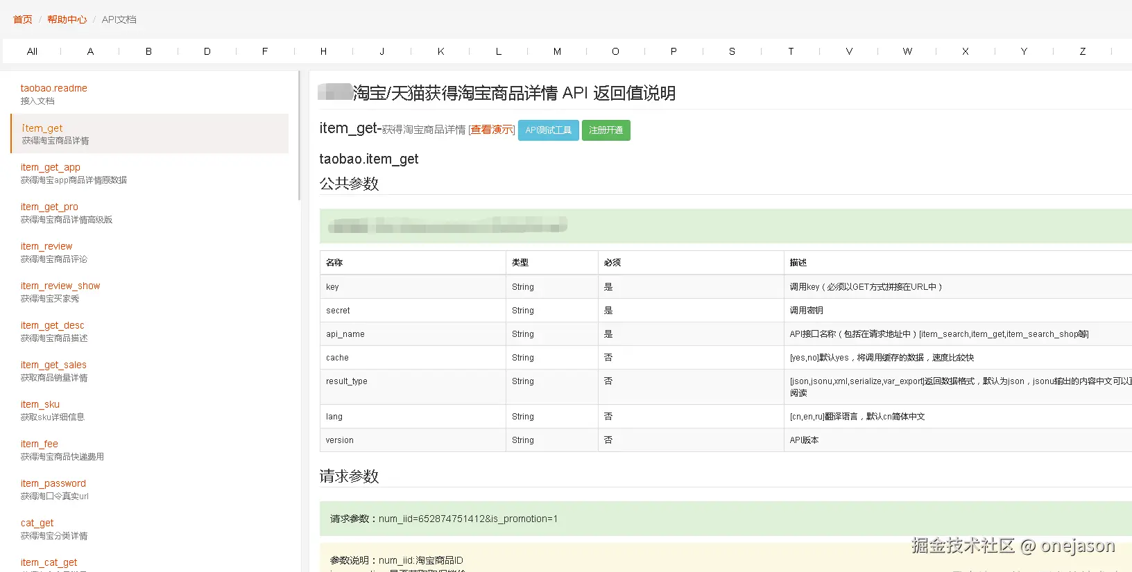
Task: Click the 调用密钥 description cell
Action: [958, 311]
